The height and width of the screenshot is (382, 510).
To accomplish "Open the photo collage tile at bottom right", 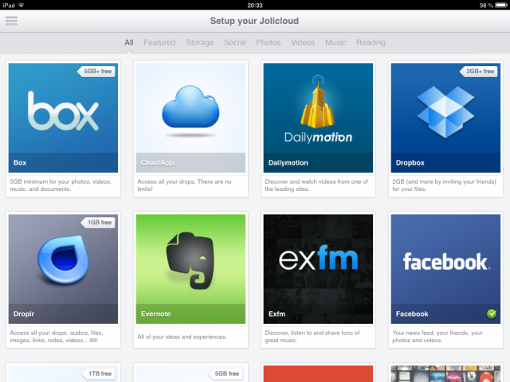I will coord(445,373).
